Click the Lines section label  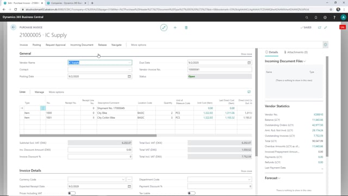[22, 92]
